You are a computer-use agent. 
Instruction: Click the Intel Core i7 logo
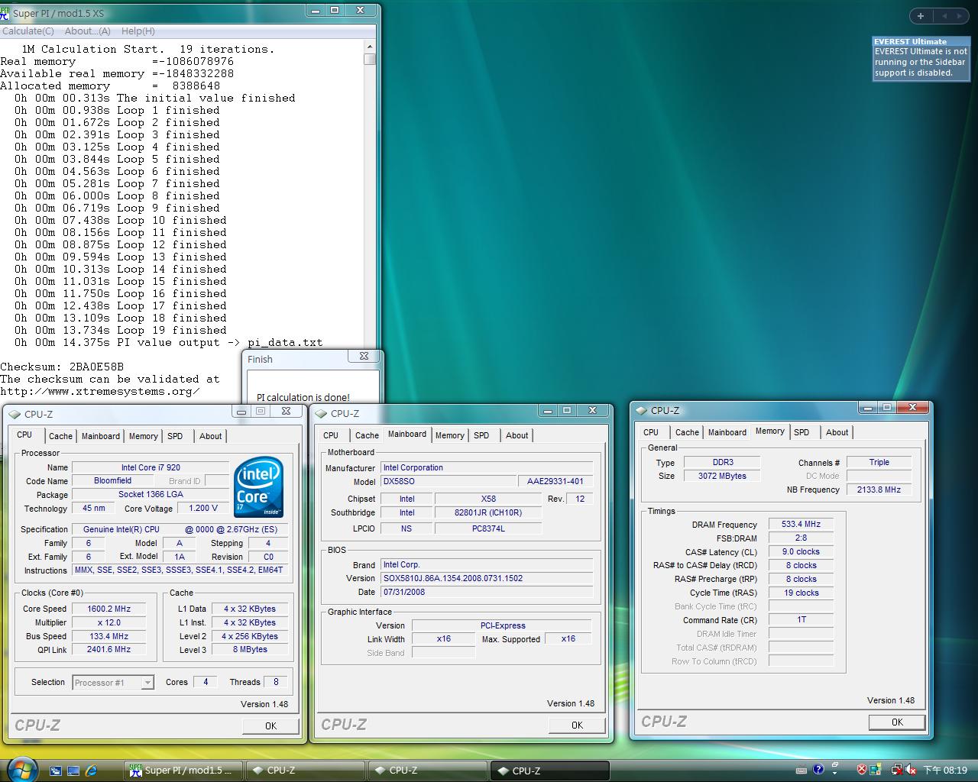(x=259, y=486)
